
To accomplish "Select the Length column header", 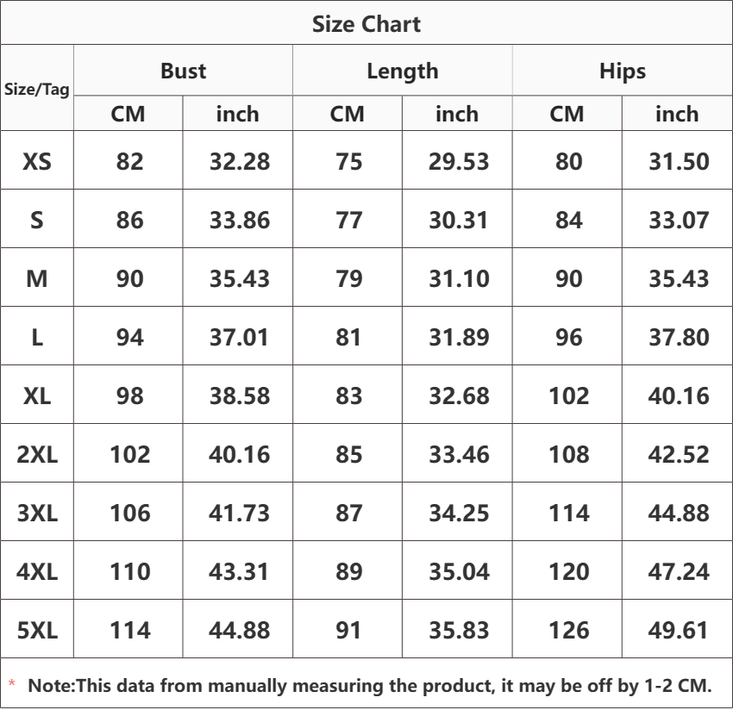I will point(403,72).
